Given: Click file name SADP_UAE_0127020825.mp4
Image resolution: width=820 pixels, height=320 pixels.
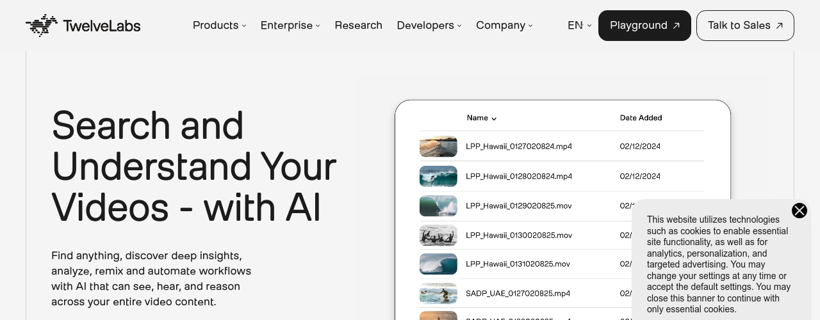Looking at the screenshot, I should 518,294.
